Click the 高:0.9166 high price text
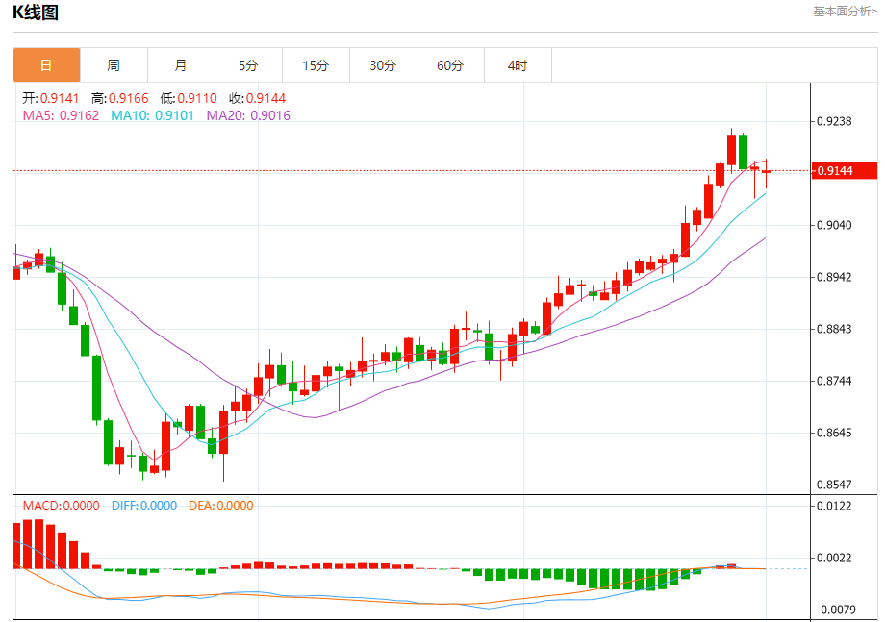Screen dimensions: 885x622 119,98
